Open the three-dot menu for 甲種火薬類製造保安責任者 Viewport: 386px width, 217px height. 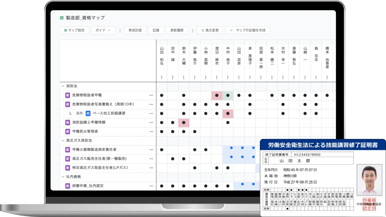pyautogui.click(x=151, y=149)
